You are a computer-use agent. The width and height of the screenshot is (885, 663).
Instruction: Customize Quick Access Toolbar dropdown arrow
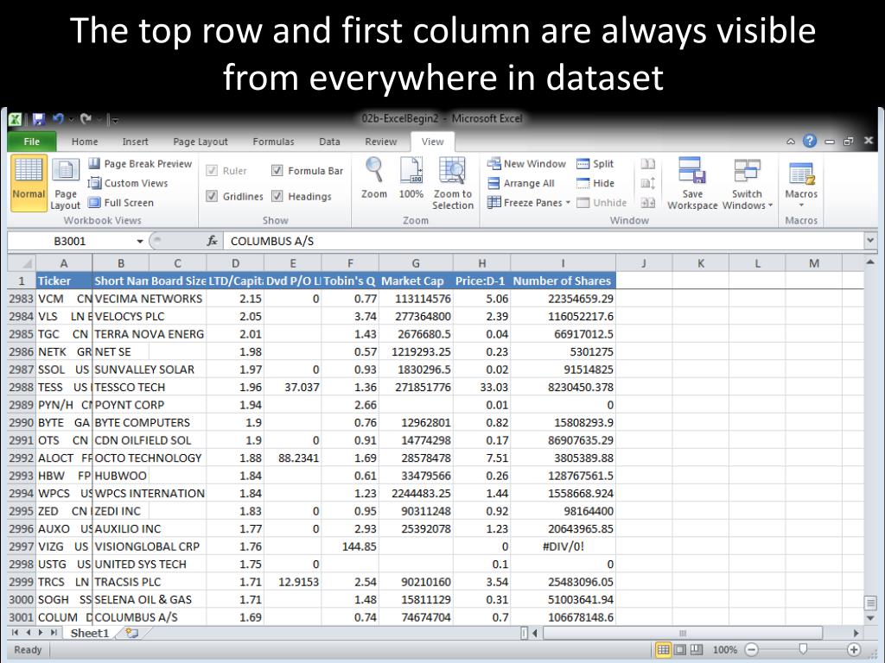click(115, 119)
